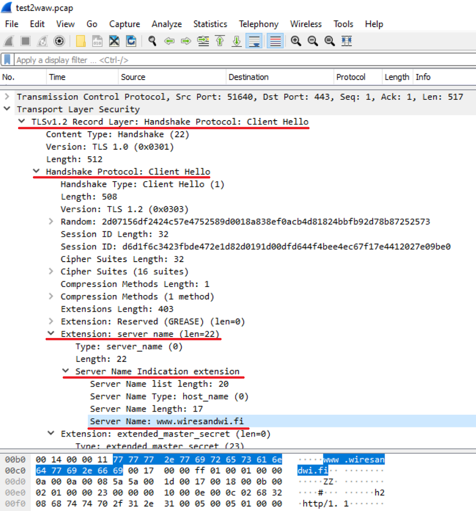Viewport: 476px width, 511px height.
Task: Open the Find Packet search tool
Action: click(152, 41)
